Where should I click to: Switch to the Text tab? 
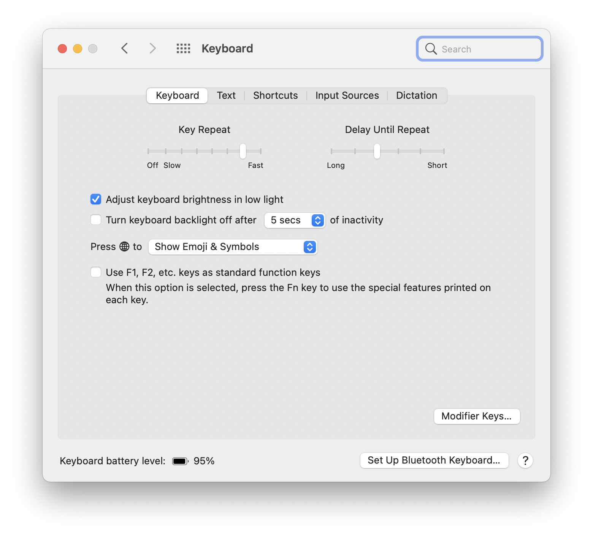226,96
